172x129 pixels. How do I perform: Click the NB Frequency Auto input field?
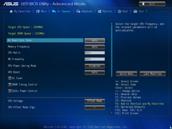95,59
